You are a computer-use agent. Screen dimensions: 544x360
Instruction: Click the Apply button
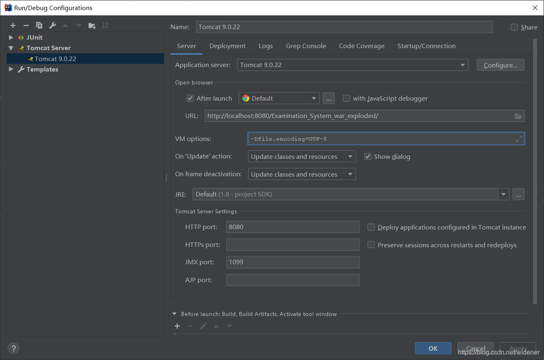(518, 348)
